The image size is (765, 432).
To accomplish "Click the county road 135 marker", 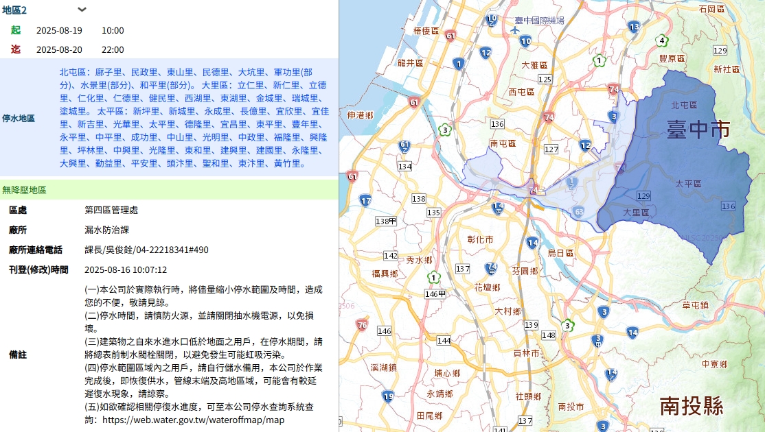I will coord(433,213).
